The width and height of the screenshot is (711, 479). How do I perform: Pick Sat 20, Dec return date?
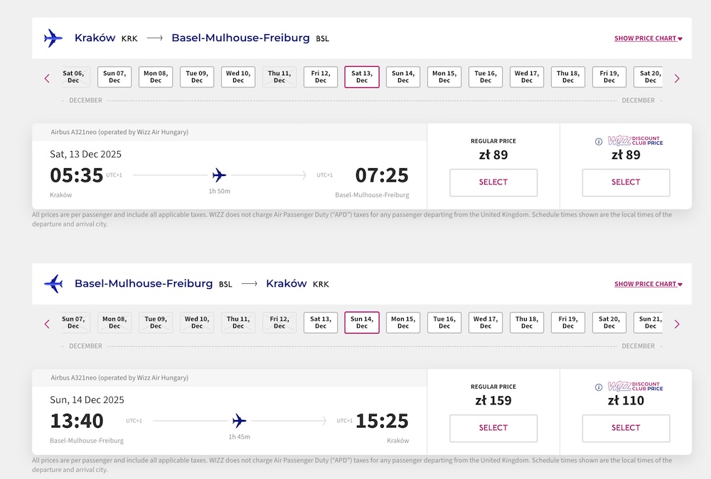click(x=609, y=323)
